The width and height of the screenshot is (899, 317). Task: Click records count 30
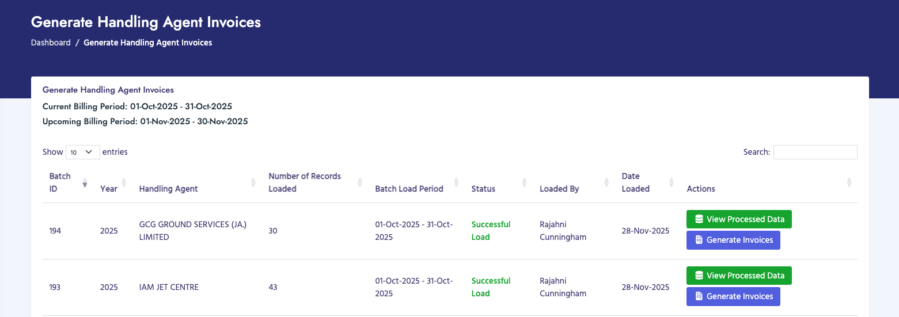click(x=273, y=231)
